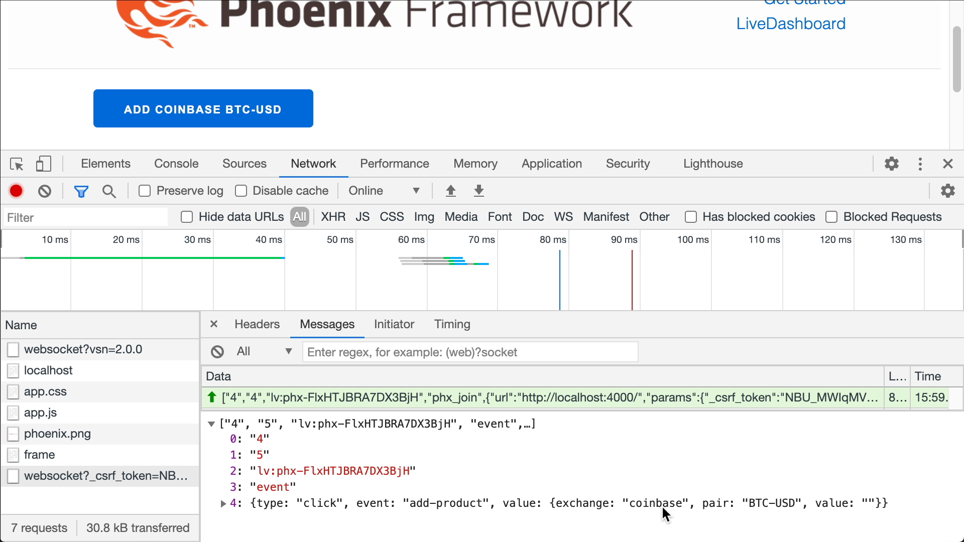Import a HAR file with the upload arrow
This screenshot has width=964, height=542.
coord(451,191)
